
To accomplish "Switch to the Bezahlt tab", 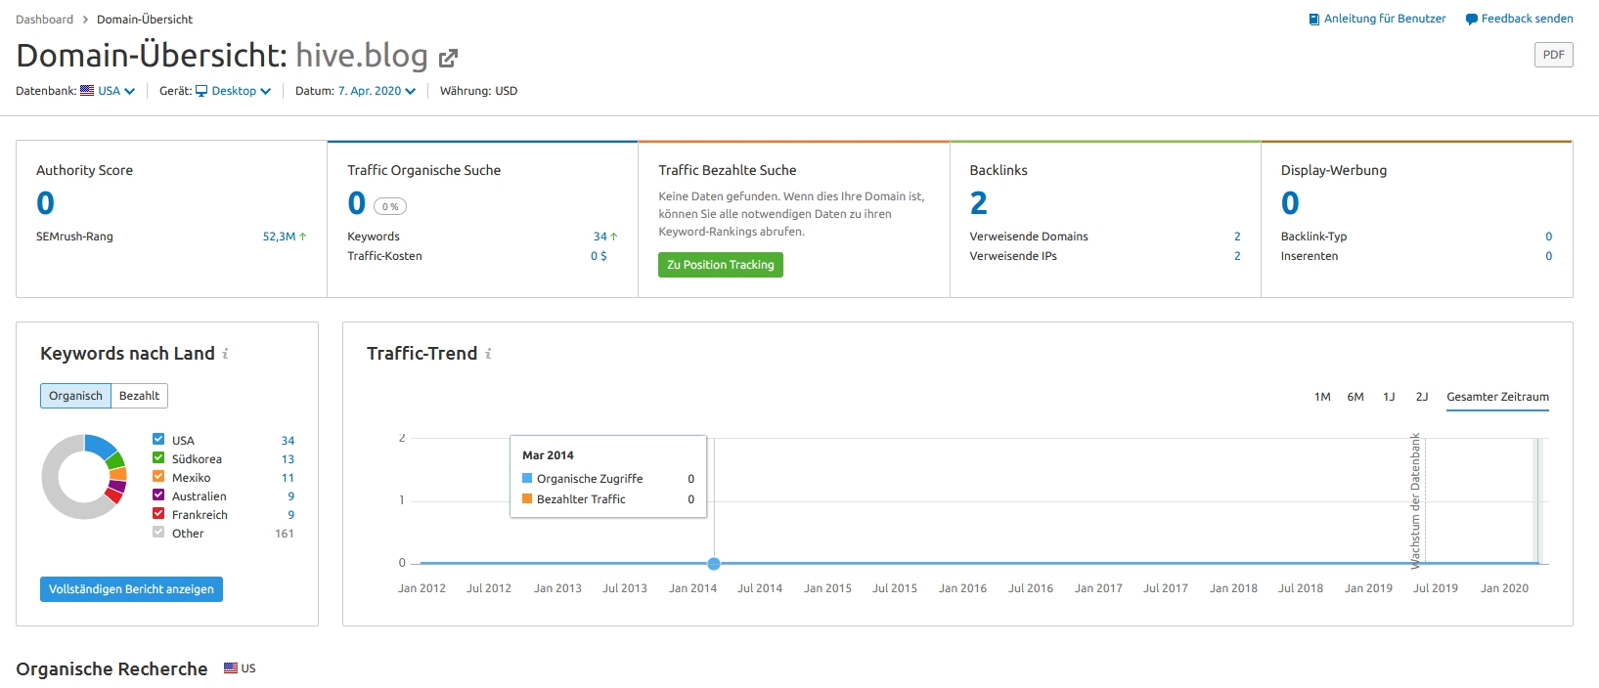I will (139, 396).
